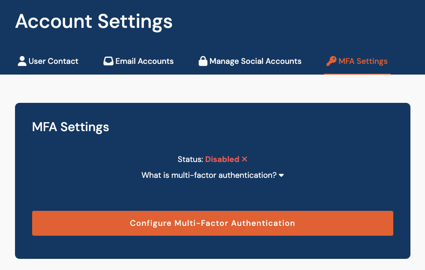The image size is (425, 270).
Task: Click the orange key icon for MFA Settings
Action: 331,61
